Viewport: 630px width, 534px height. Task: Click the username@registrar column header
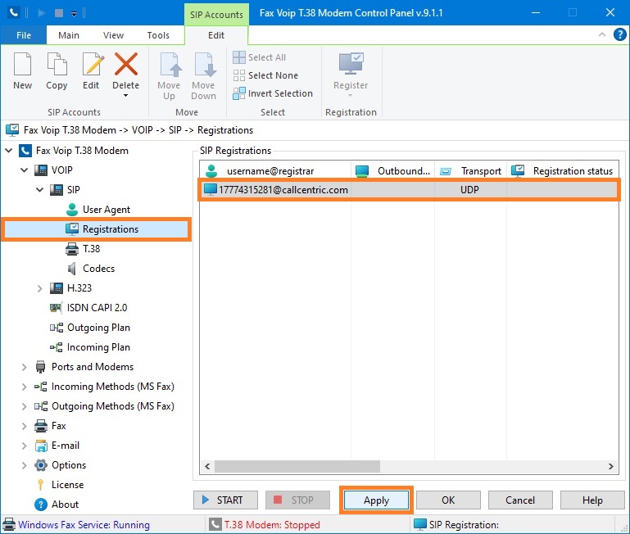(x=275, y=171)
